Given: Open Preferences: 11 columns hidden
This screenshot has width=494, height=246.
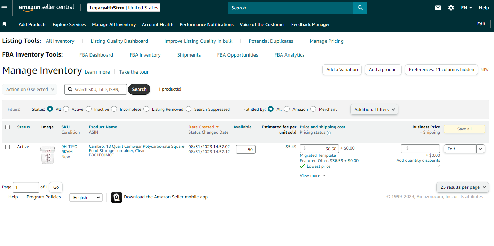Looking at the screenshot, I should (441, 69).
